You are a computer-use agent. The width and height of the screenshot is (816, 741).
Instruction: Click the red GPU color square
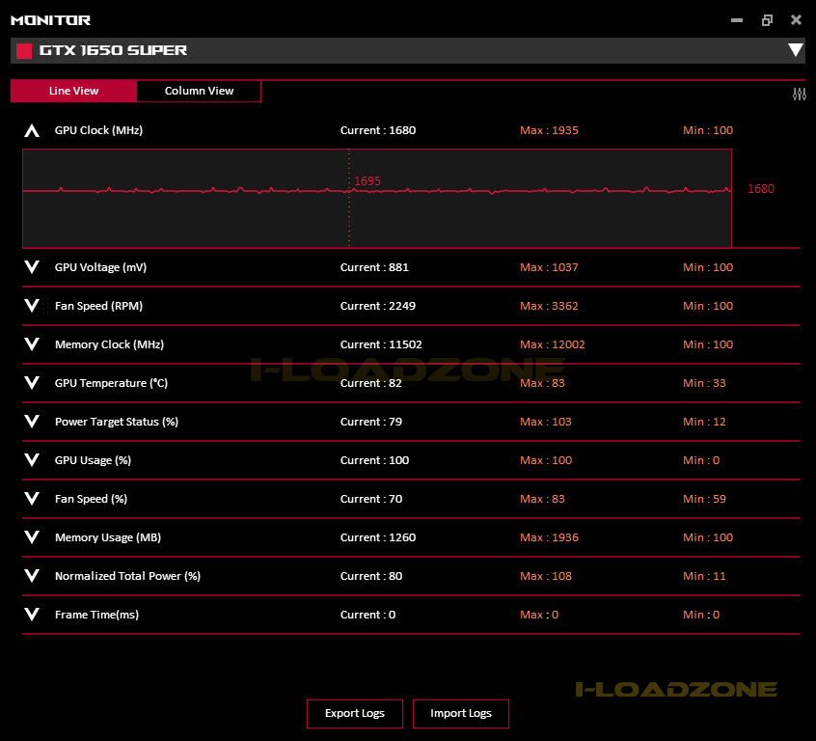pyautogui.click(x=24, y=51)
